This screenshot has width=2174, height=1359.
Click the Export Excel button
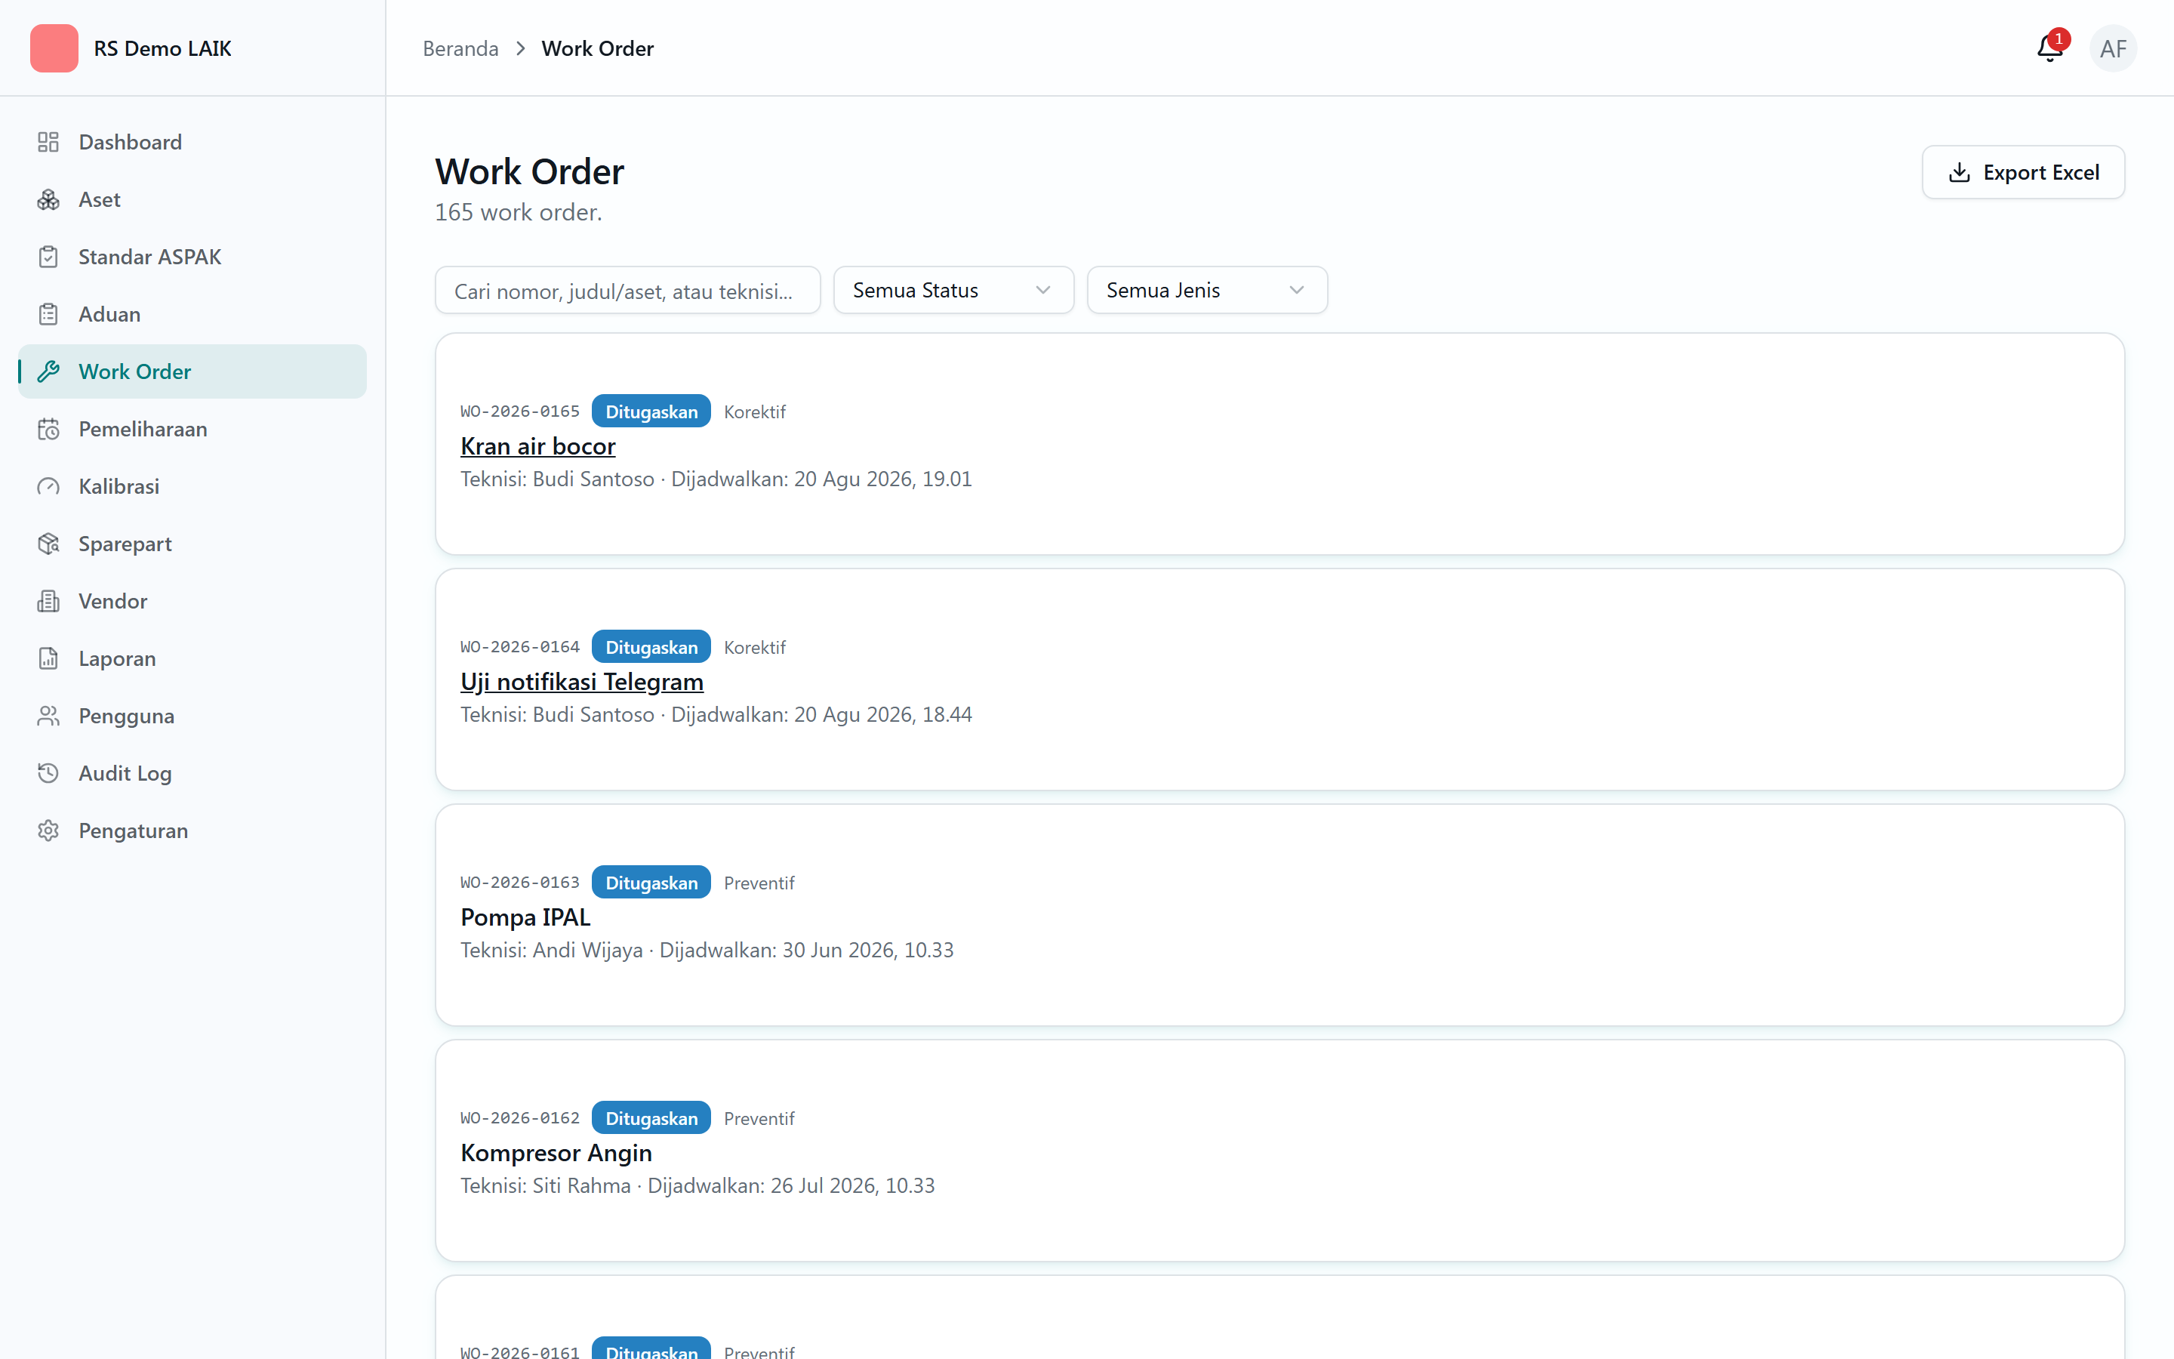tap(2022, 173)
